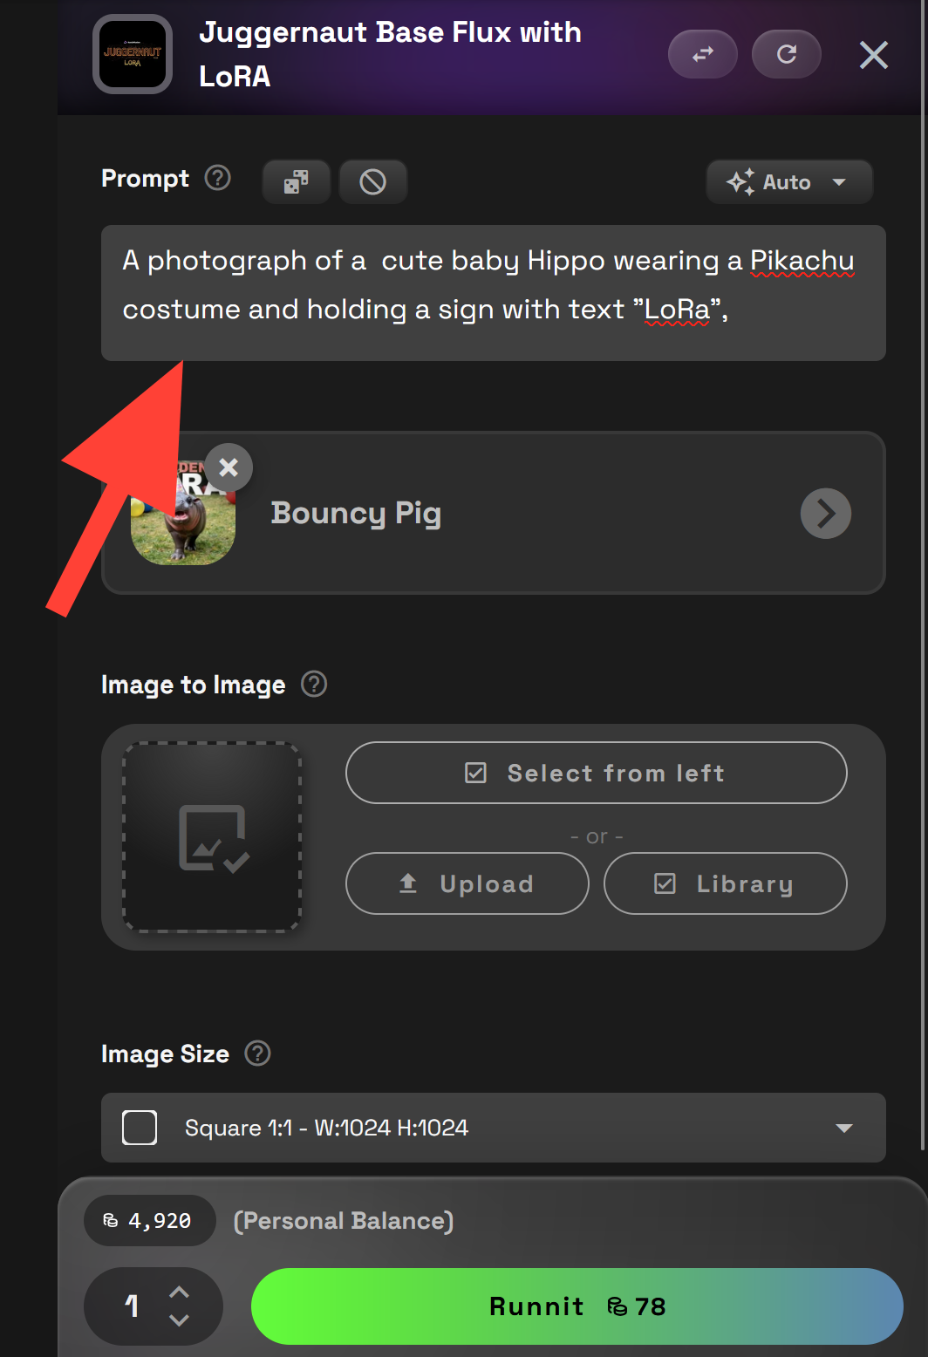Click Select from left button
928x1357 pixels.
pyautogui.click(x=596, y=773)
